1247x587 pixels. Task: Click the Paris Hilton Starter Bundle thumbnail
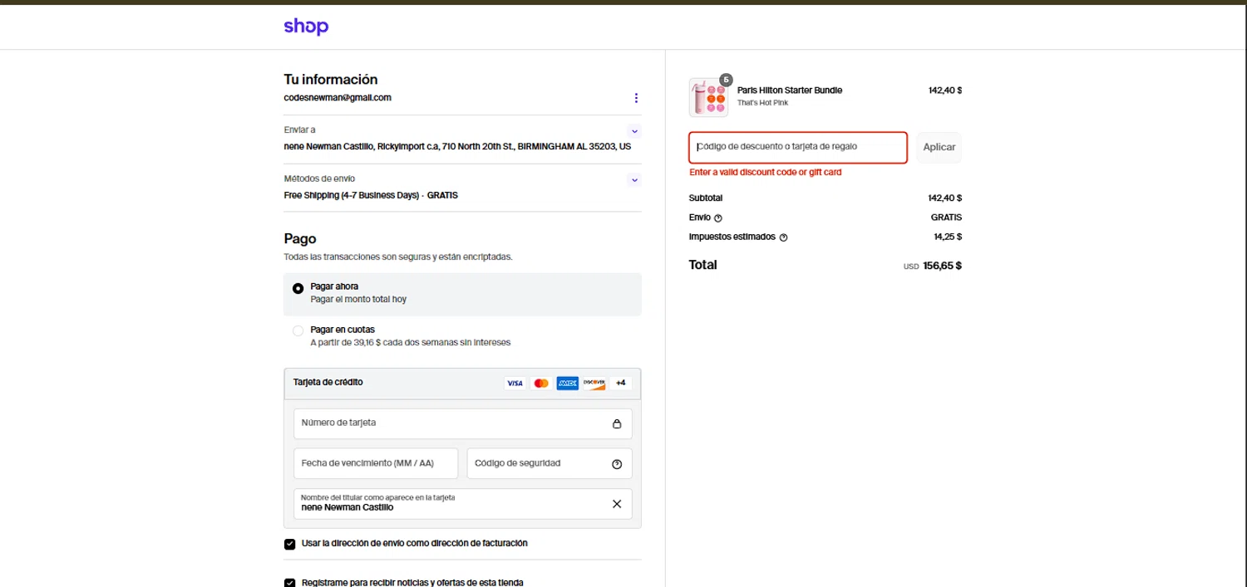pyautogui.click(x=708, y=97)
